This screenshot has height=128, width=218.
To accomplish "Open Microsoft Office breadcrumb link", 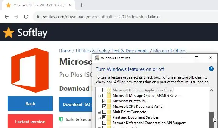I will (x=169, y=51).
